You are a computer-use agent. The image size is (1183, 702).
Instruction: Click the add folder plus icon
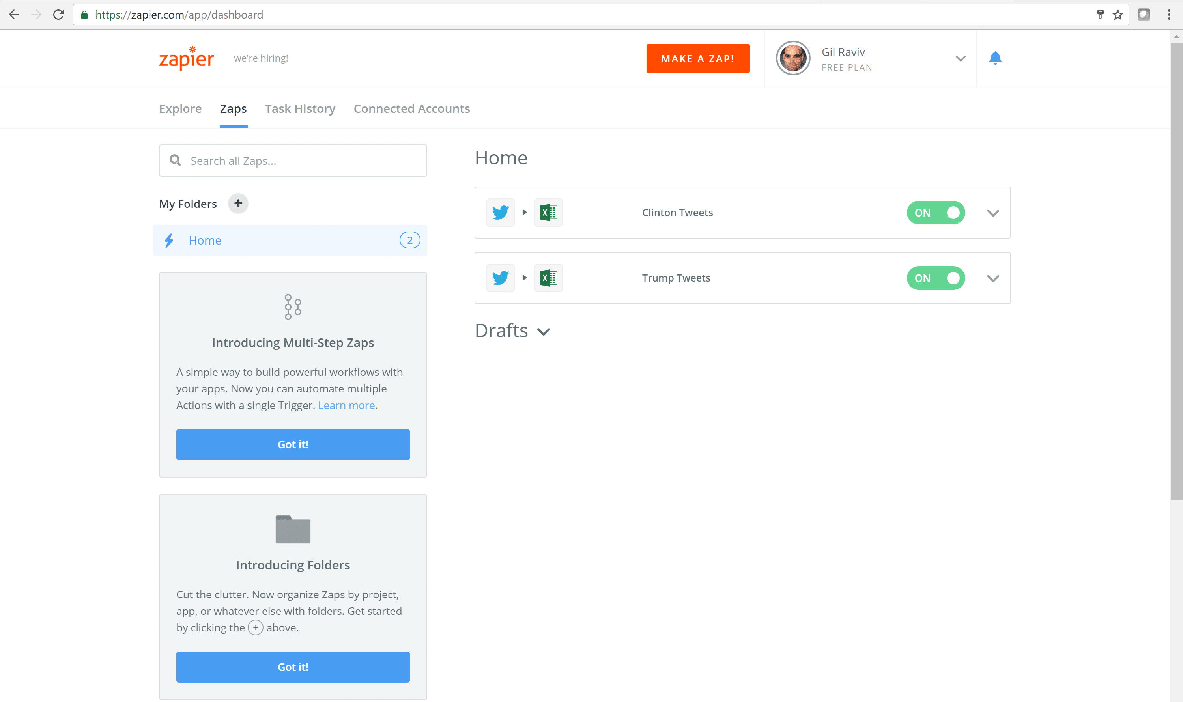pos(238,204)
